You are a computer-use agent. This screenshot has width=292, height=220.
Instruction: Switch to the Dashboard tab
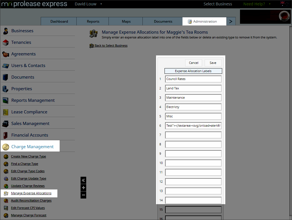click(59, 21)
